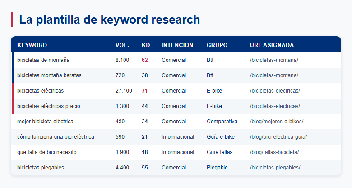
Task: Click the volume value 8.100
Action: tap(122, 60)
